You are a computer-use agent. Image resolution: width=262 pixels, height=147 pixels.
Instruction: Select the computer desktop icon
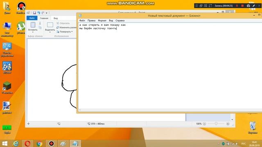click(x=7, y=29)
